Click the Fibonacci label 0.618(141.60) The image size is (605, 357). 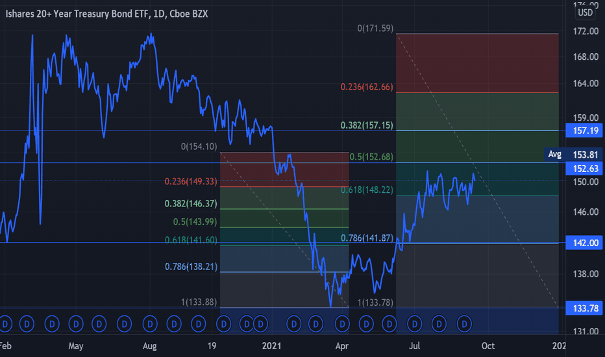[191, 240]
